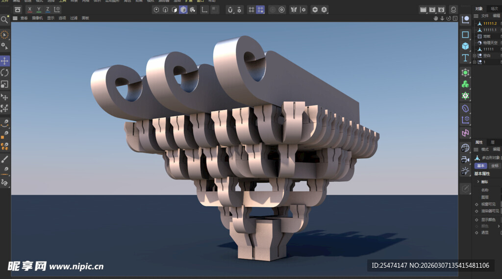502x279 pixels.
Task: Toggle Z axis lock
Action: coord(48,9)
